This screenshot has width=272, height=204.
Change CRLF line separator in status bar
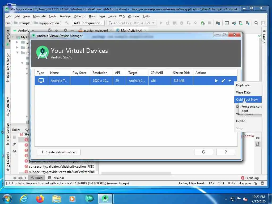[x=221, y=183]
